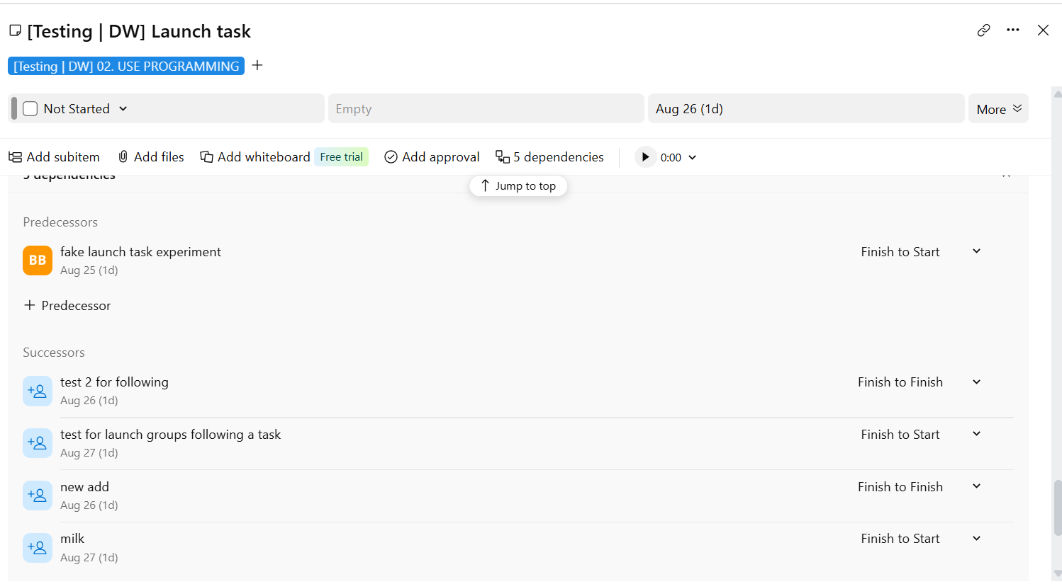Change dependency type for new add

click(920, 487)
